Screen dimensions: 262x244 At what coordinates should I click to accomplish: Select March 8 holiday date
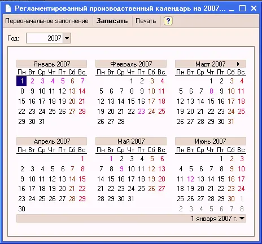[x=211, y=91]
